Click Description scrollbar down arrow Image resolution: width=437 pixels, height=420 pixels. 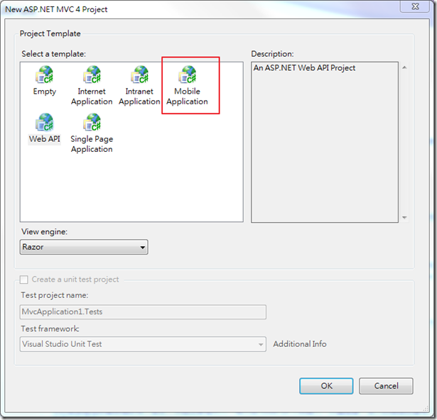[x=404, y=217]
